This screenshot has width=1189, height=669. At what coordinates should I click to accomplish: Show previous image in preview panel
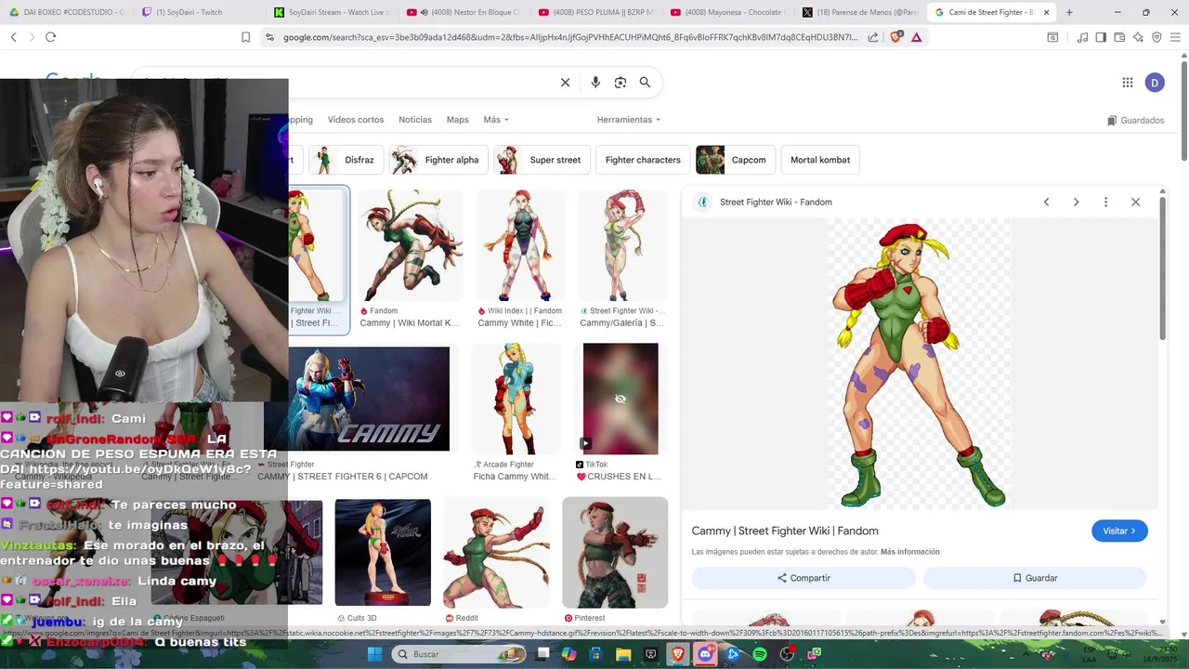point(1046,202)
